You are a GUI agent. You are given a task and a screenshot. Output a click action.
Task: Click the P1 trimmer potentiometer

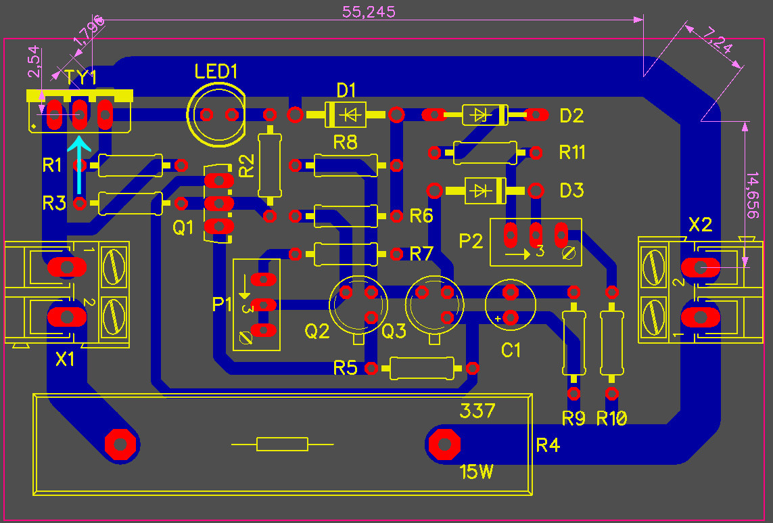(x=256, y=304)
